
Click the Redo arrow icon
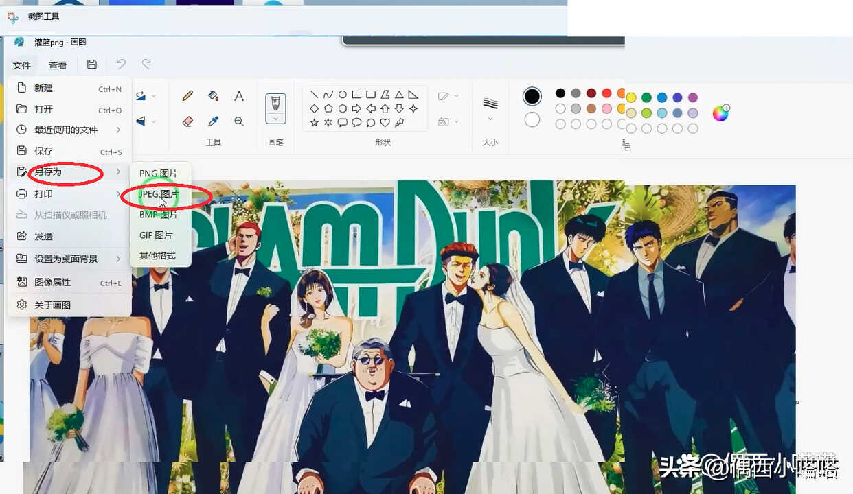pos(146,64)
